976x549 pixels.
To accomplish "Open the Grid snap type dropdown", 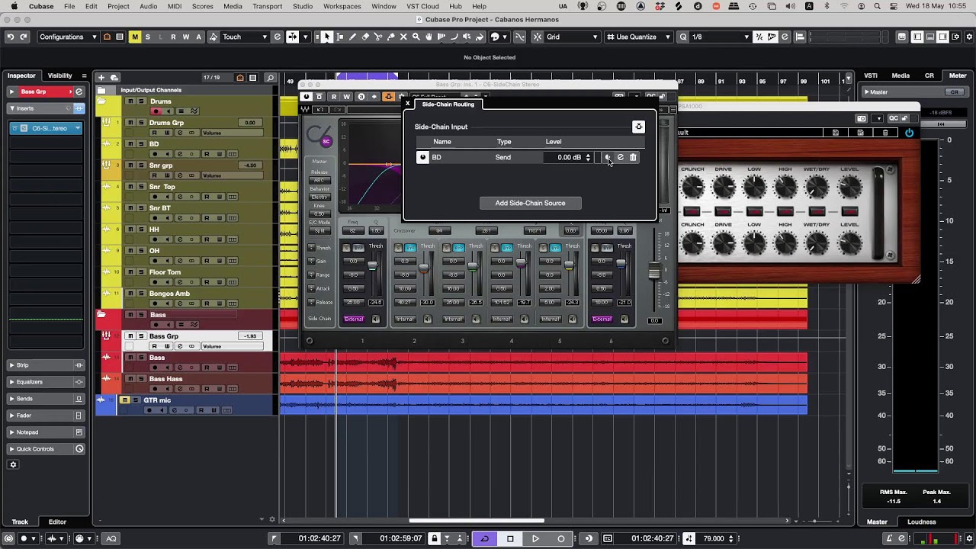I will (x=570, y=37).
